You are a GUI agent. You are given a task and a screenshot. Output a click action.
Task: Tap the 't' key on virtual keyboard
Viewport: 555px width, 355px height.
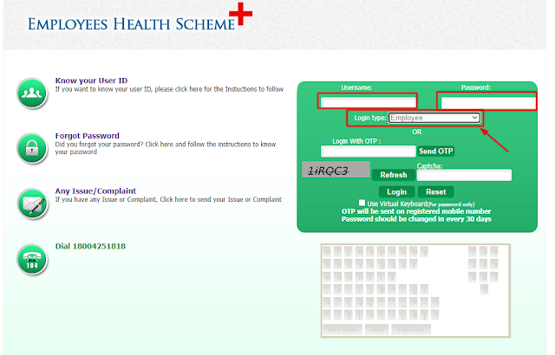coord(392,277)
